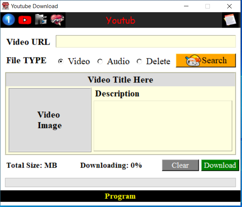Image resolution: width=242 pixels, height=207 pixels.
Task: Click the Video Image thumbnail placeholder
Action: pos(50,120)
